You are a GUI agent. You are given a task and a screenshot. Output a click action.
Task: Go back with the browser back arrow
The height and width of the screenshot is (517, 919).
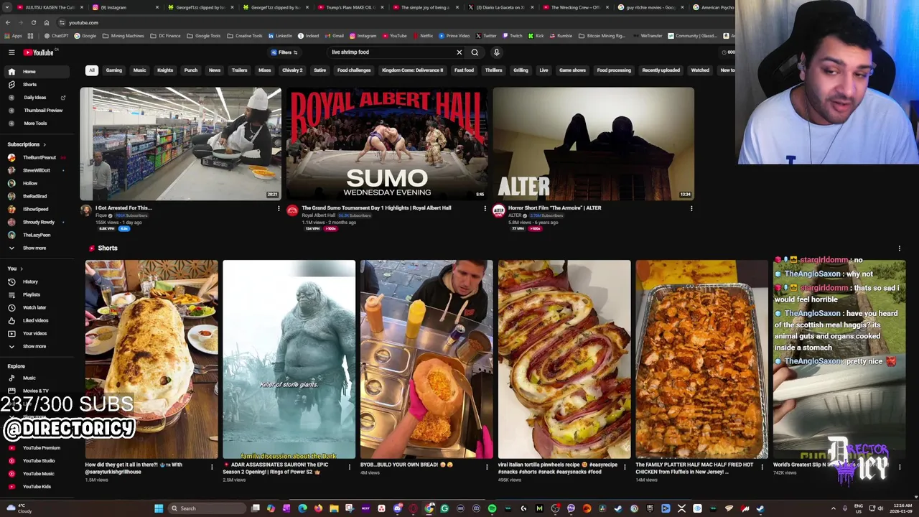pos(8,22)
